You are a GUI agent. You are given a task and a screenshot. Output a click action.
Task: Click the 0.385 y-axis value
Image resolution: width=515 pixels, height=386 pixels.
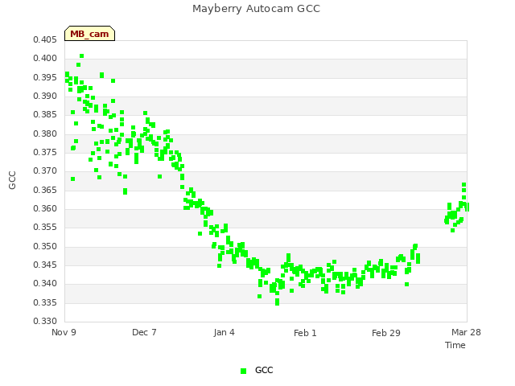[x=45, y=114]
